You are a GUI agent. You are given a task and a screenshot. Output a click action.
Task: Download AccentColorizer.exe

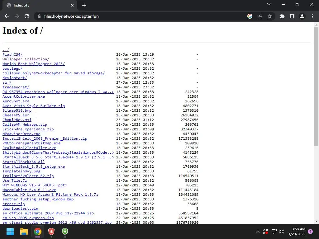click(24, 96)
